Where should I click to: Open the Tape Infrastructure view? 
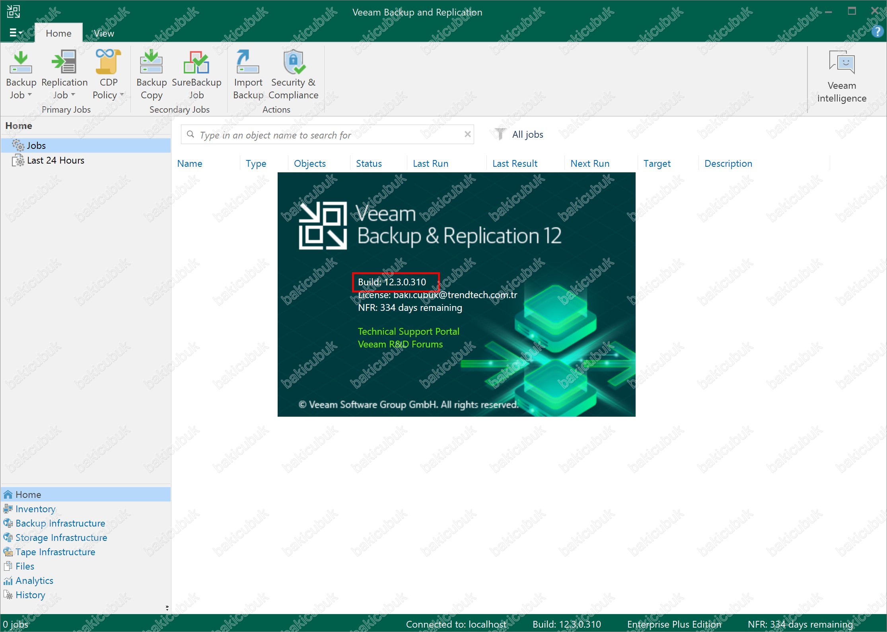point(86,552)
